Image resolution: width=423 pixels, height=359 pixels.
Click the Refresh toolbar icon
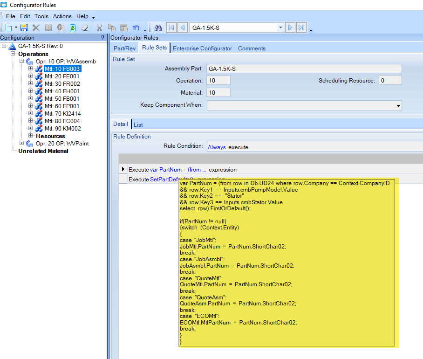click(73, 28)
